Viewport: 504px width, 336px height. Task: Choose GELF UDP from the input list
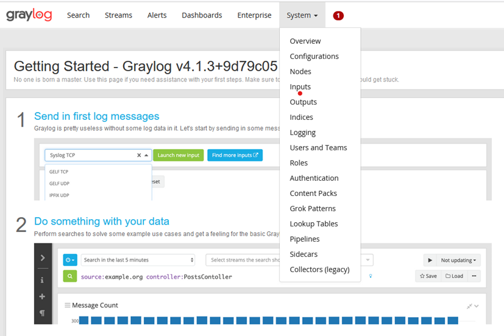[x=59, y=184]
